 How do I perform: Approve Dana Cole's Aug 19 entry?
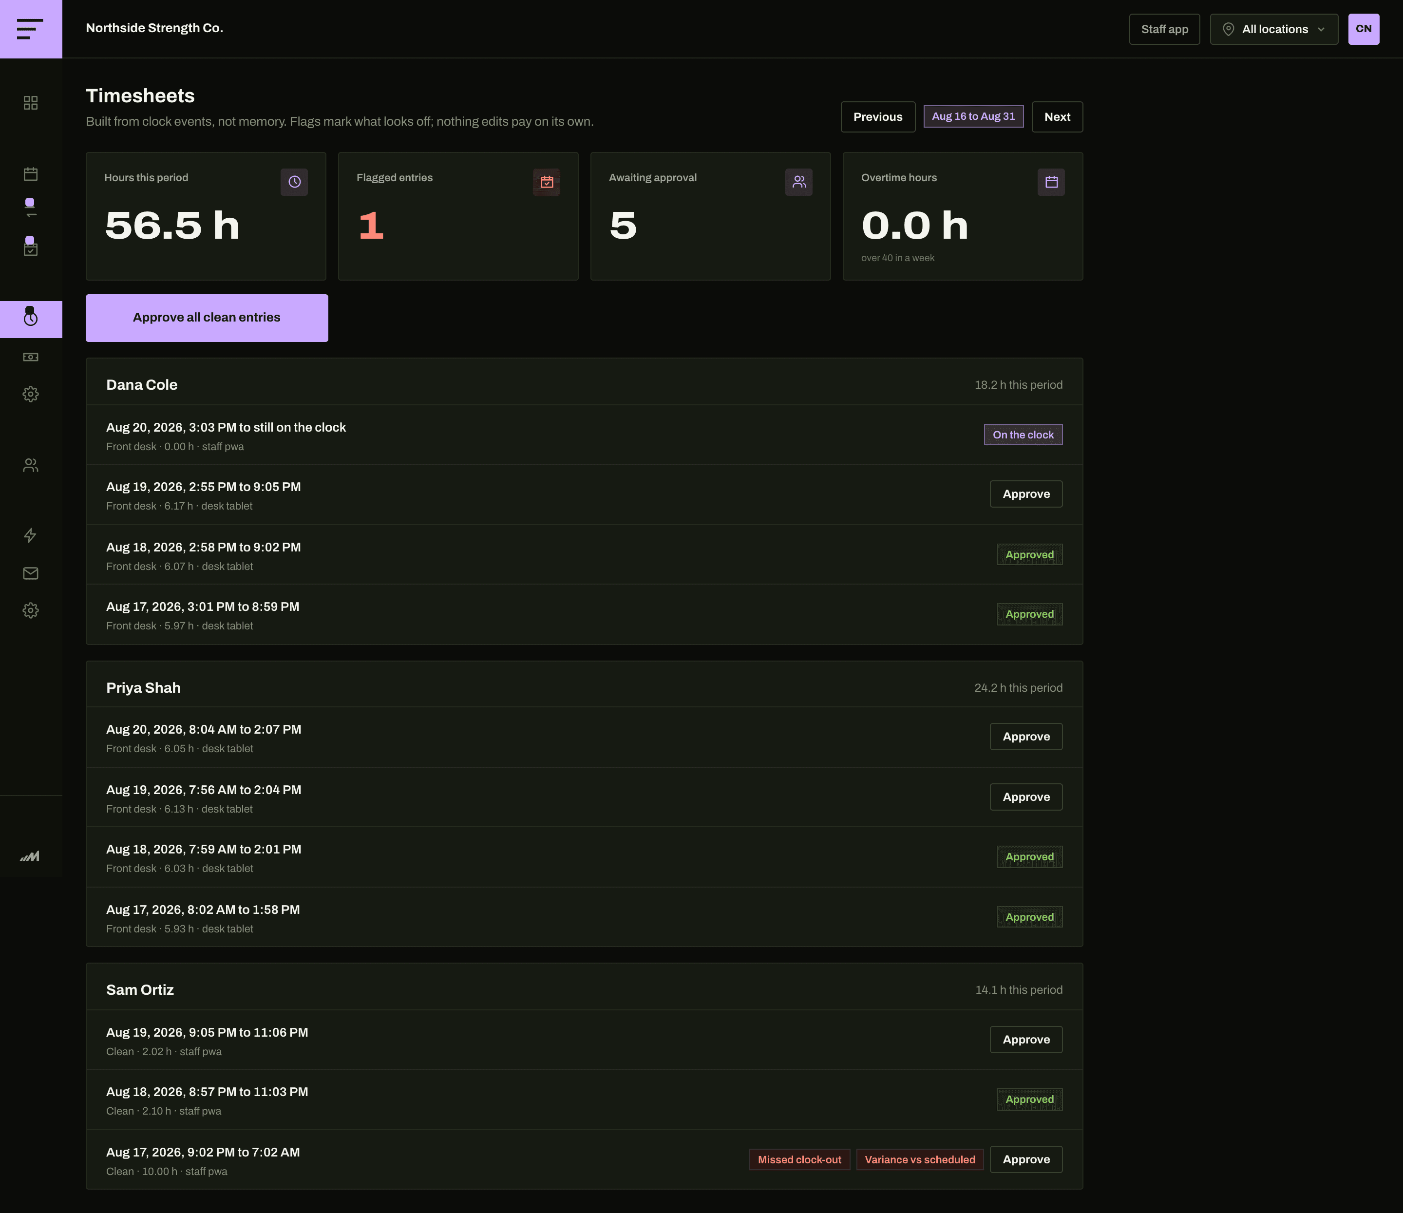coord(1026,494)
